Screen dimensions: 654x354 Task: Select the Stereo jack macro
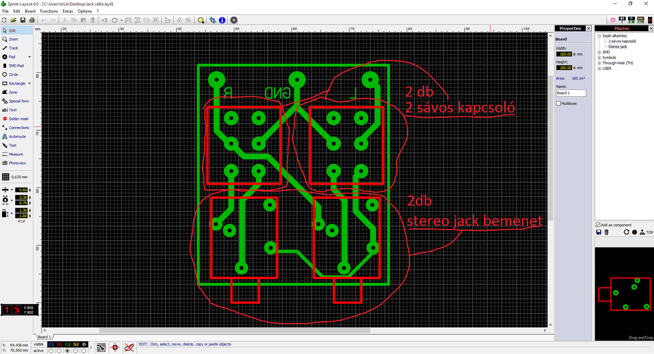pos(617,46)
